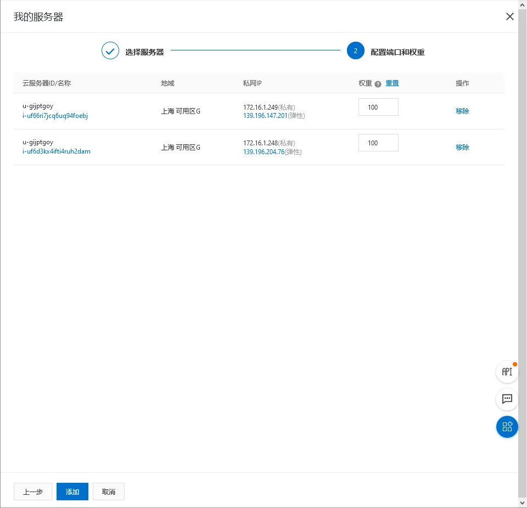Click the weight help question mark icon
The image size is (527, 508).
click(x=378, y=84)
